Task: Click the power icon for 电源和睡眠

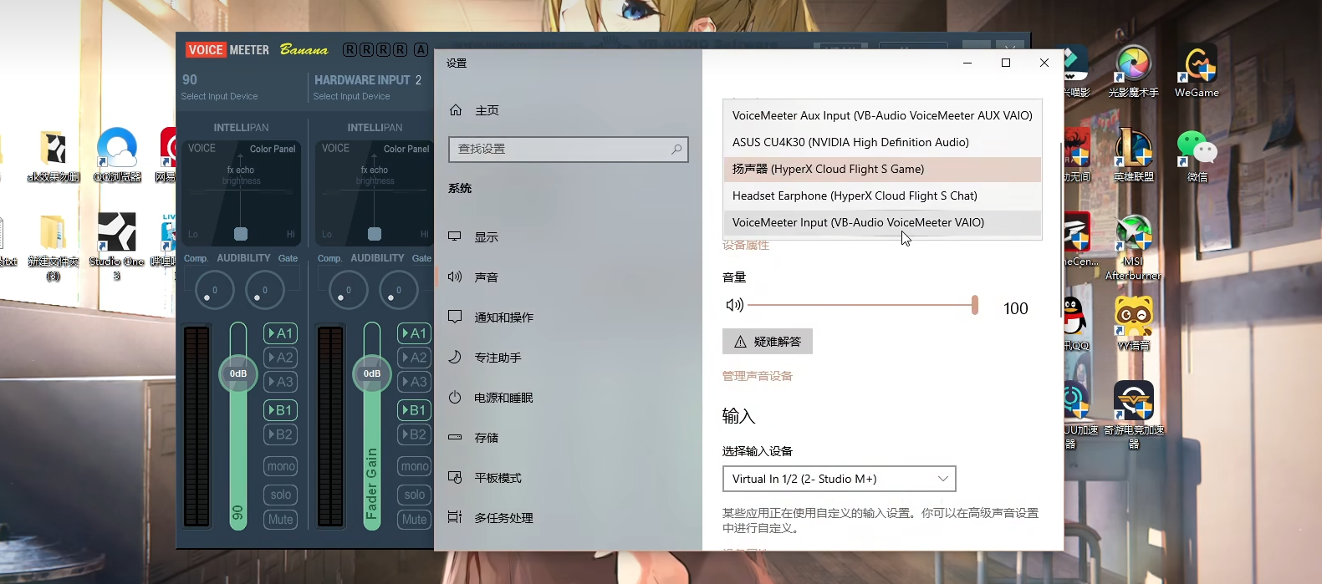Action: click(x=455, y=397)
